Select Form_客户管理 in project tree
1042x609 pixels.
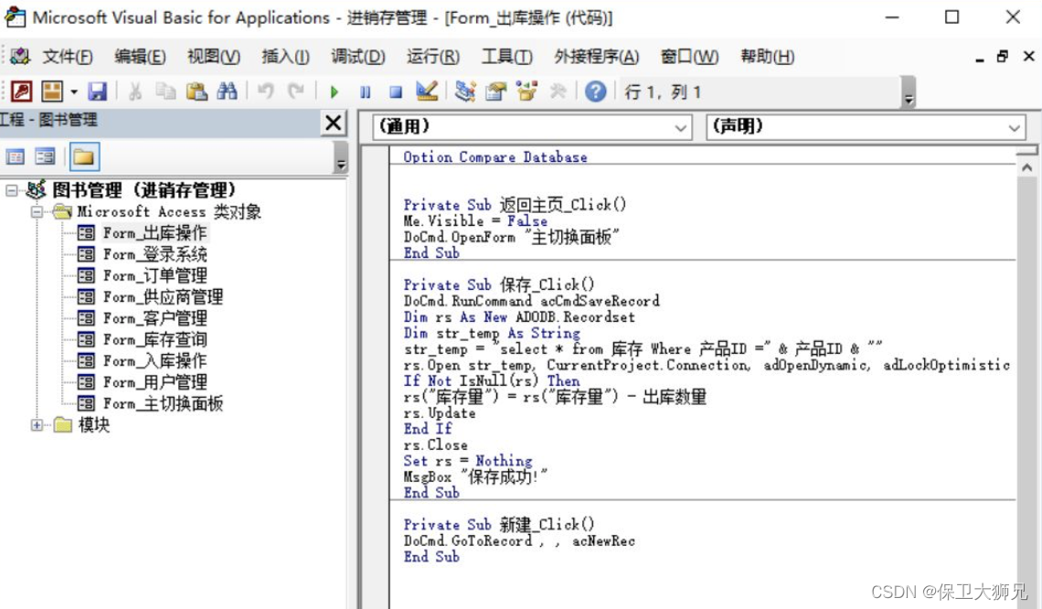click(x=154, y=318)
